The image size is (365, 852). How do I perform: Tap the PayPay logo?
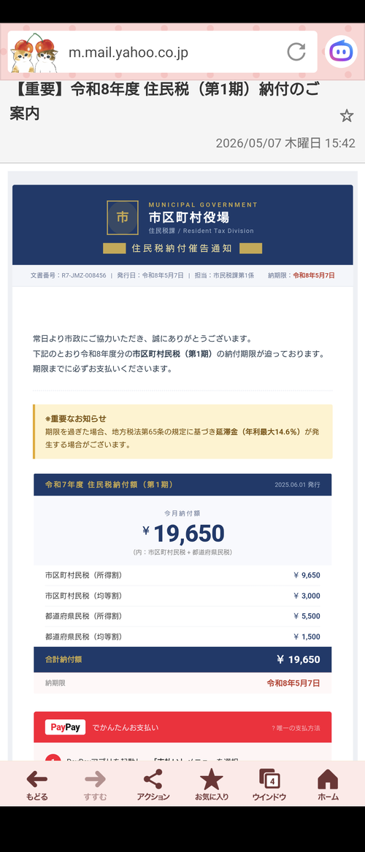coord(65,727)
